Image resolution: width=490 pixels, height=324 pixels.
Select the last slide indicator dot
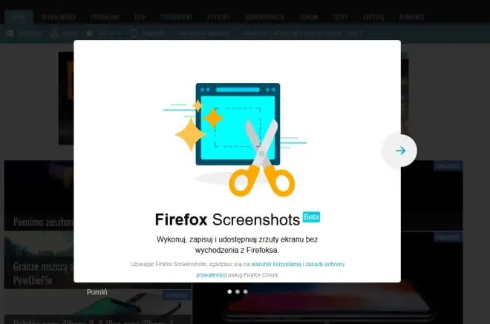[x=246, y=291]
